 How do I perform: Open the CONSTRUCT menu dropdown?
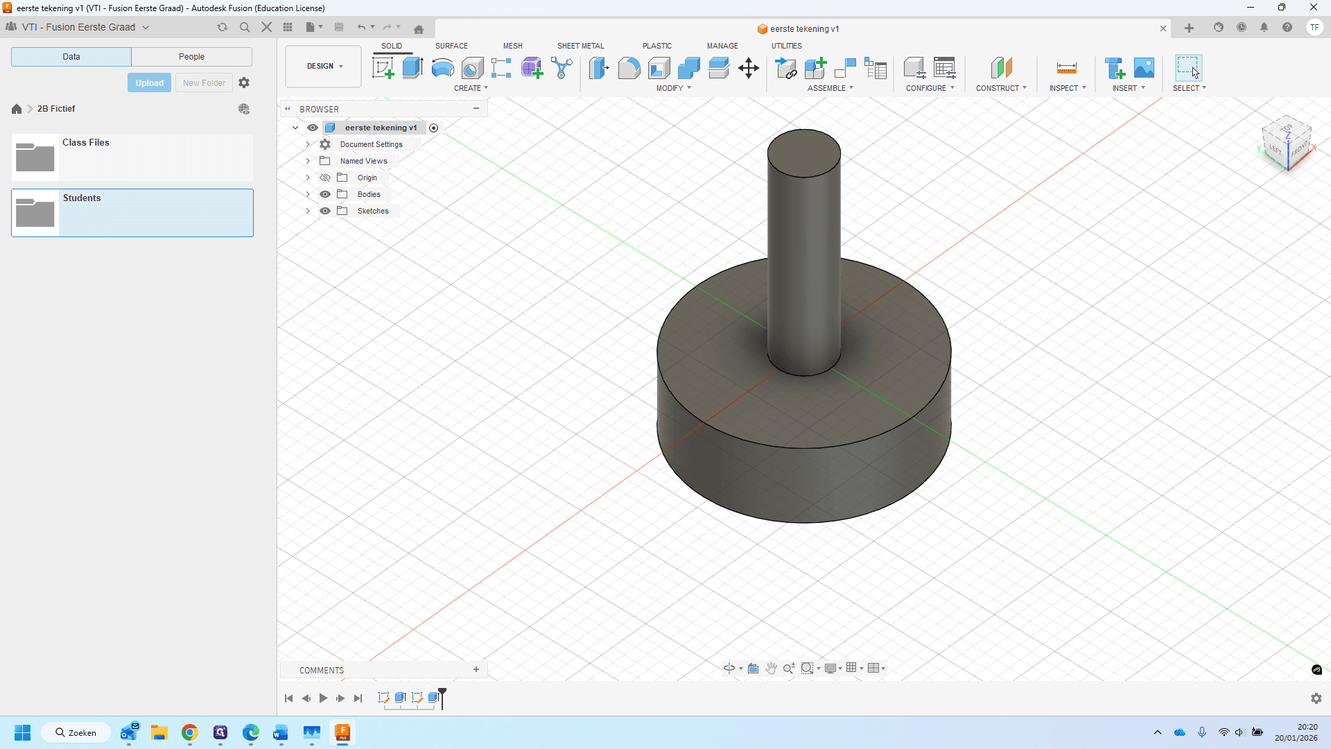pos(1001,88)
